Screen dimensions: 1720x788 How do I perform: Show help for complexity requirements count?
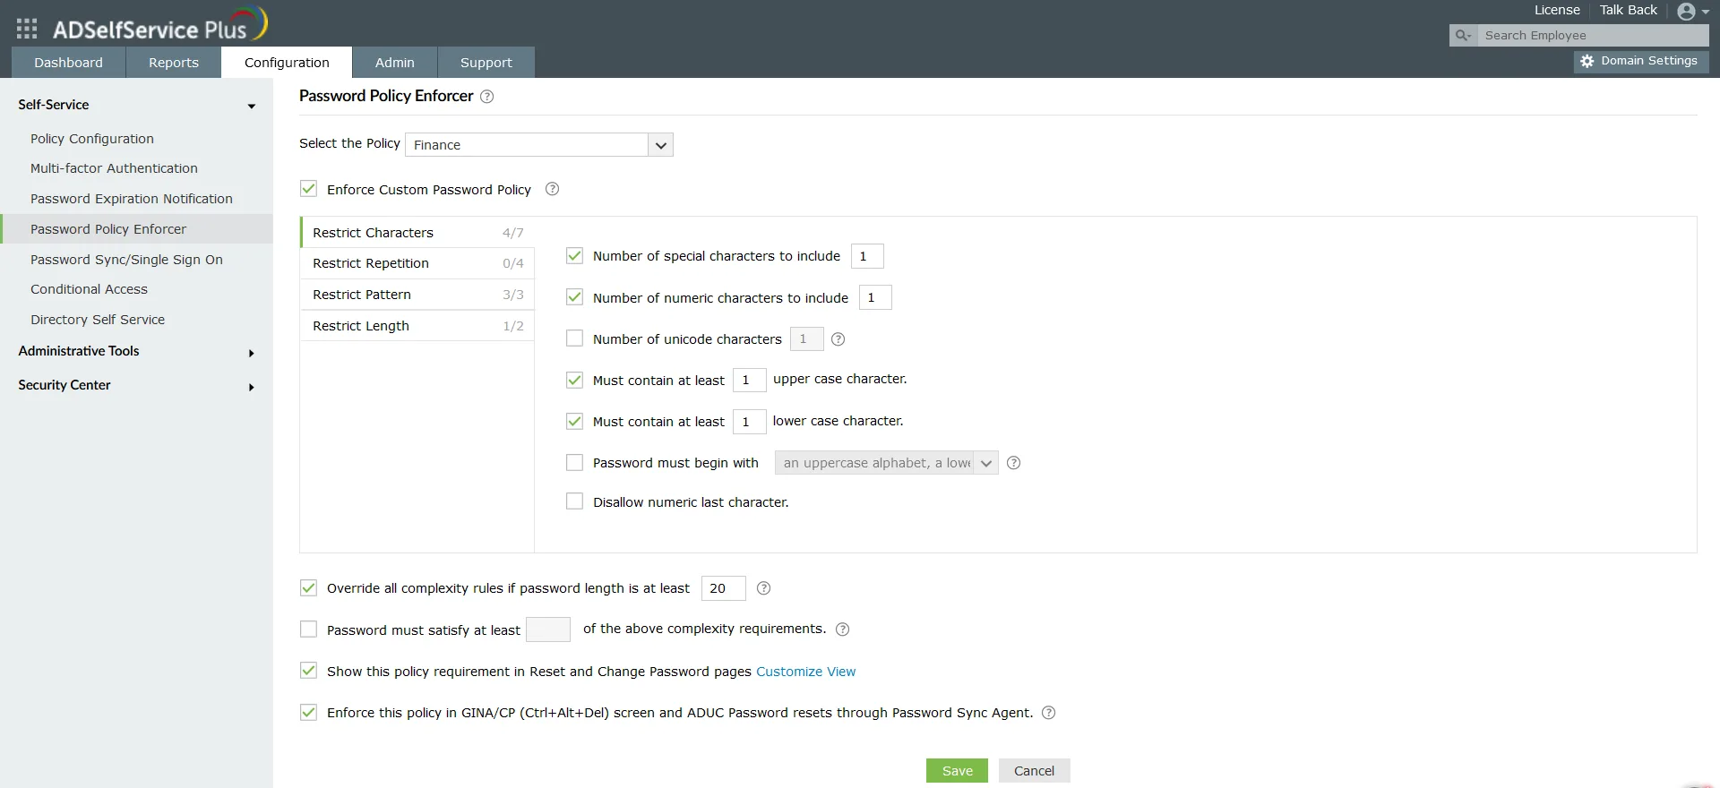[x=843, y=630]
